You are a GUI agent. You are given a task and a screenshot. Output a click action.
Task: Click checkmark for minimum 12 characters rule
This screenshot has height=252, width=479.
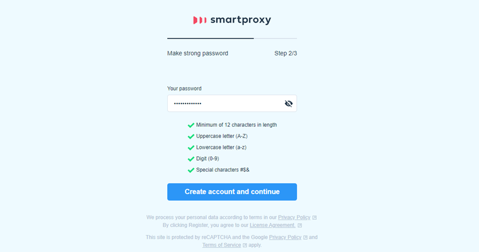(x=191, y=125)
